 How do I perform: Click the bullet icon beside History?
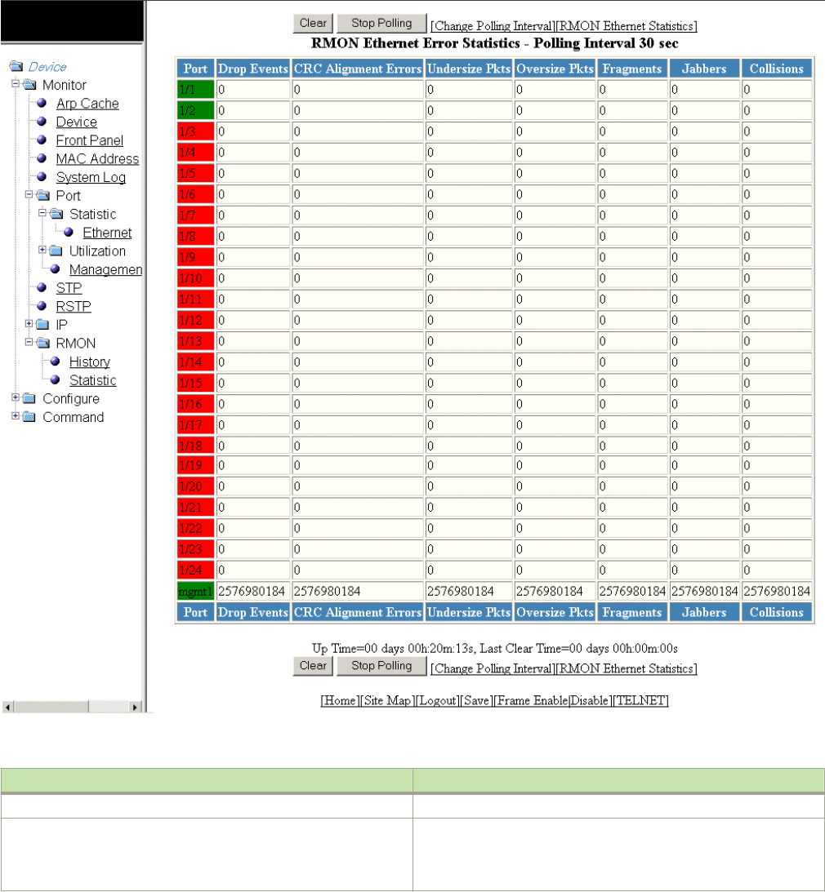[56, 362]
